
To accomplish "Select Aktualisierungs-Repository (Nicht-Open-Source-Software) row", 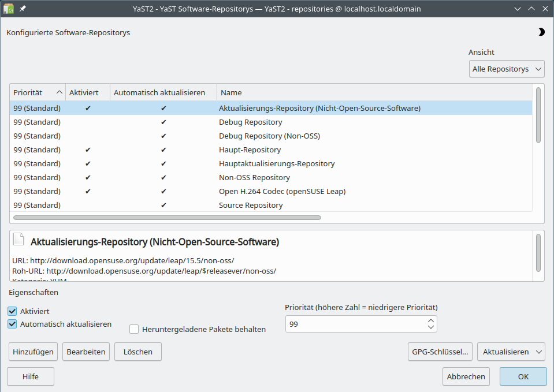I will 271,108.
